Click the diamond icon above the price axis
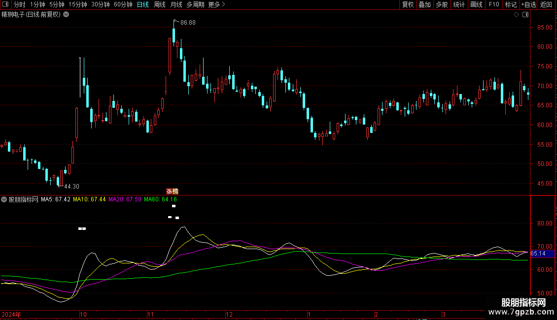 pyautogui.click(x=516, y=15)
